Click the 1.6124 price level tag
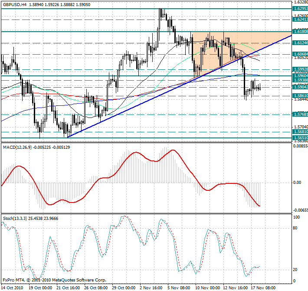The height and width of the screenshot is (291, 308). pyautogui.click(x=300, y=43)
